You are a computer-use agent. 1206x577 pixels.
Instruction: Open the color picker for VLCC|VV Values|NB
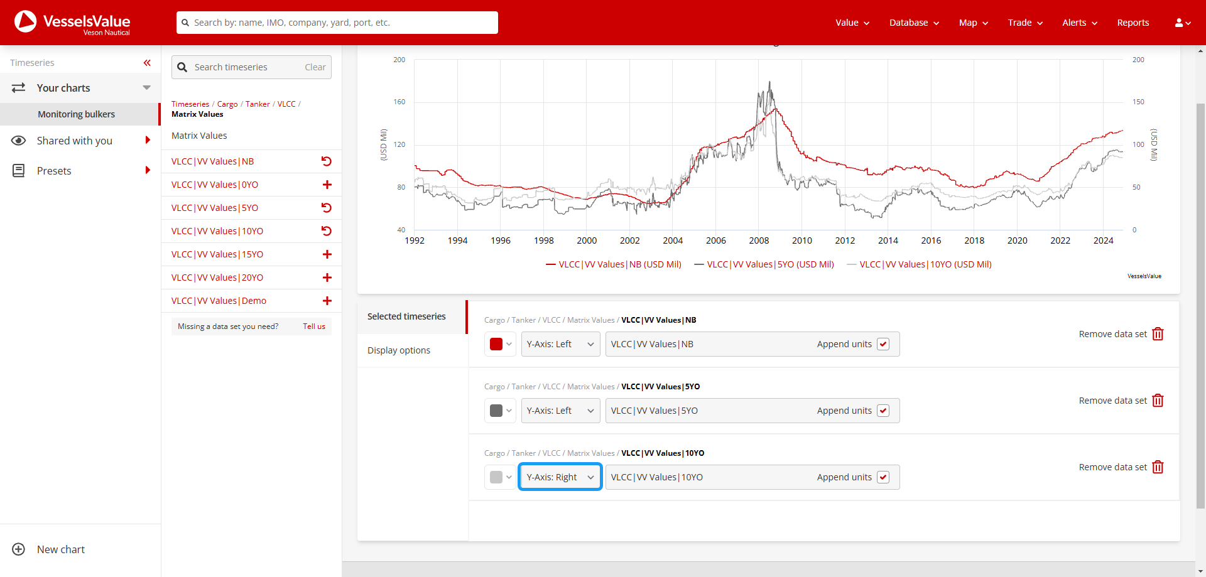click(499, 343)
